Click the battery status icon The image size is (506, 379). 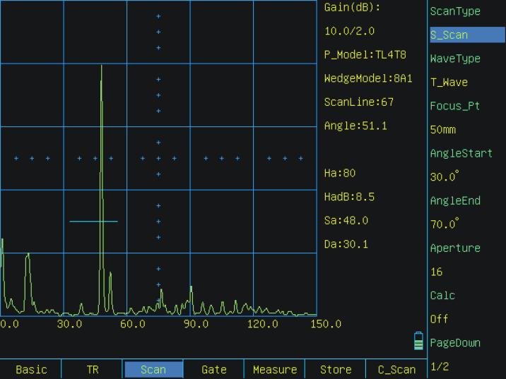418,342
